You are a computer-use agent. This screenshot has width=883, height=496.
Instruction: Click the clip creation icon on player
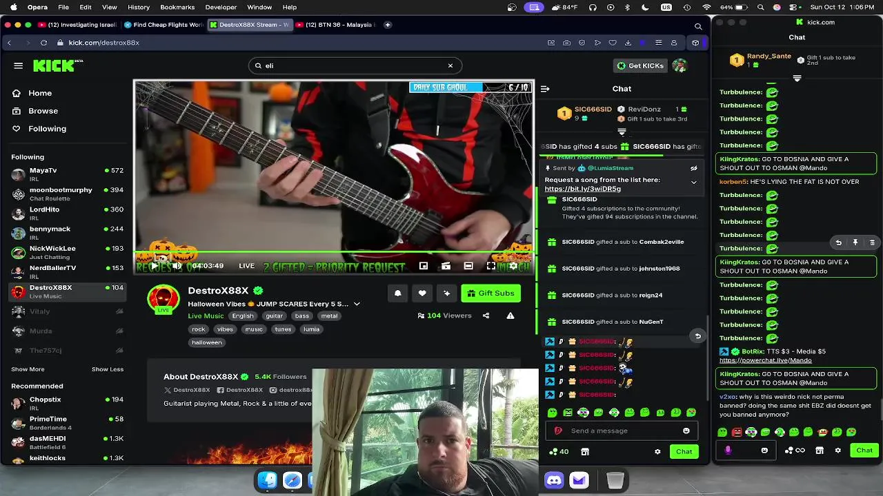click(x=446, y=266)
